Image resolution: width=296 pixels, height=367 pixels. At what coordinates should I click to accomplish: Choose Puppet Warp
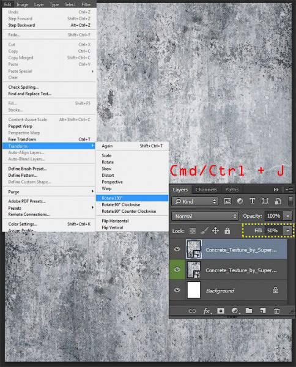[x=49, y=126]
